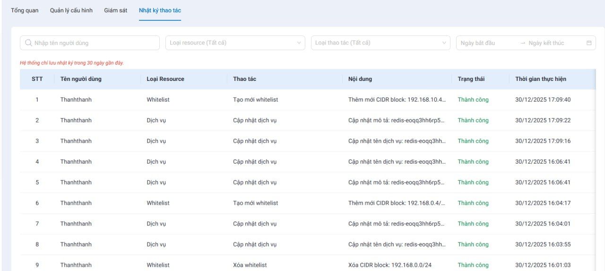Click the search magnifier icon
Screen dimensions: 605x271
click(x=28, y=43)
